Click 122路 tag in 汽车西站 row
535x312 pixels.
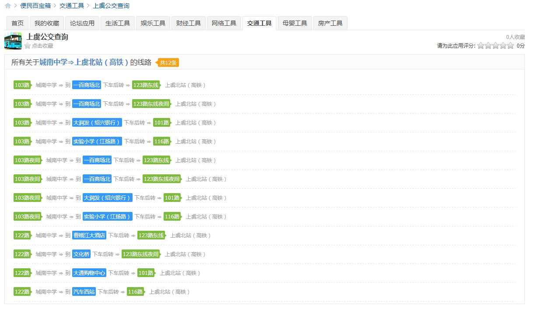[x=23, y=292]
